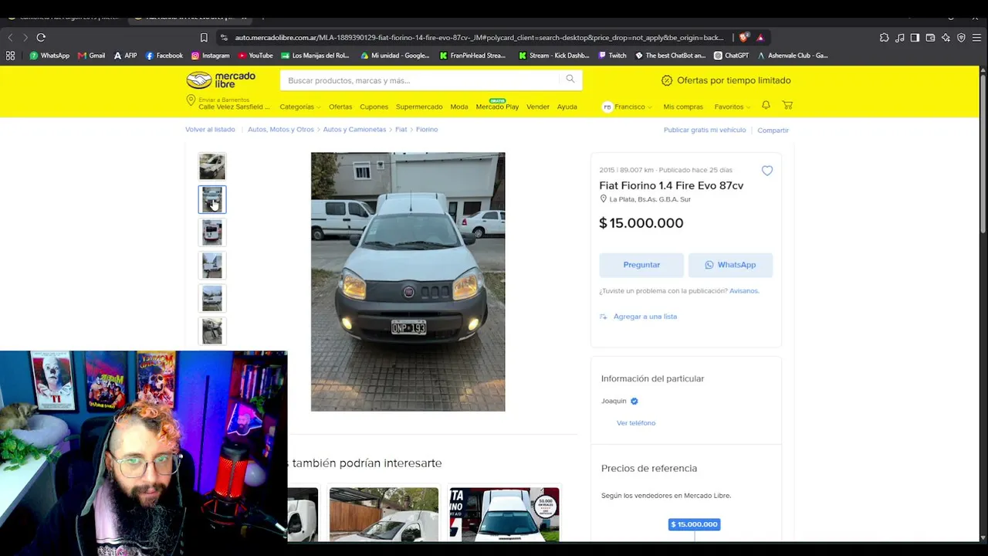988x556 pixels.
Task: Open the Stream - Kick Dashboard bookmark
Action: tap(554, 56)
